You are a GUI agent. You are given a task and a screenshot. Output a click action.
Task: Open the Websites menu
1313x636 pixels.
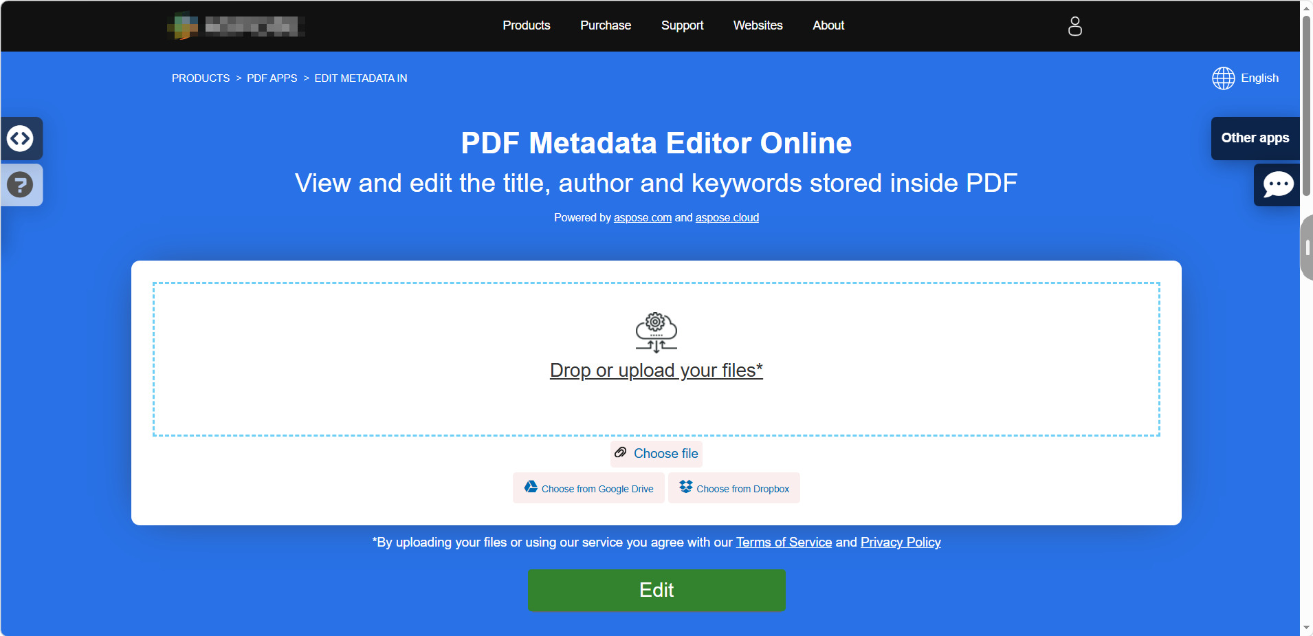758,25
